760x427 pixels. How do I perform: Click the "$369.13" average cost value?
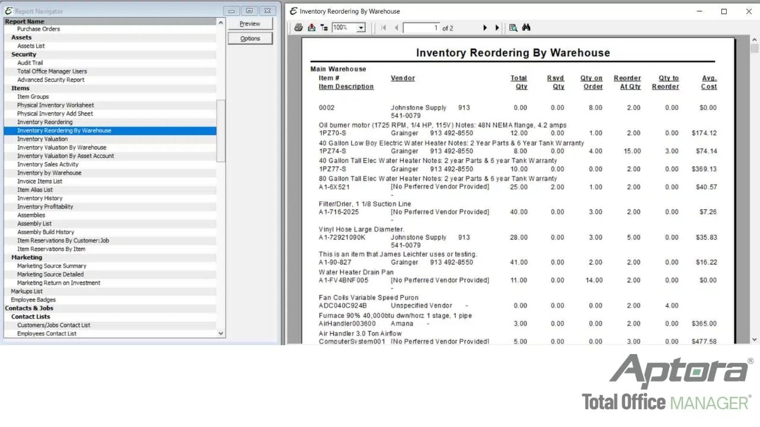point(704,169)
